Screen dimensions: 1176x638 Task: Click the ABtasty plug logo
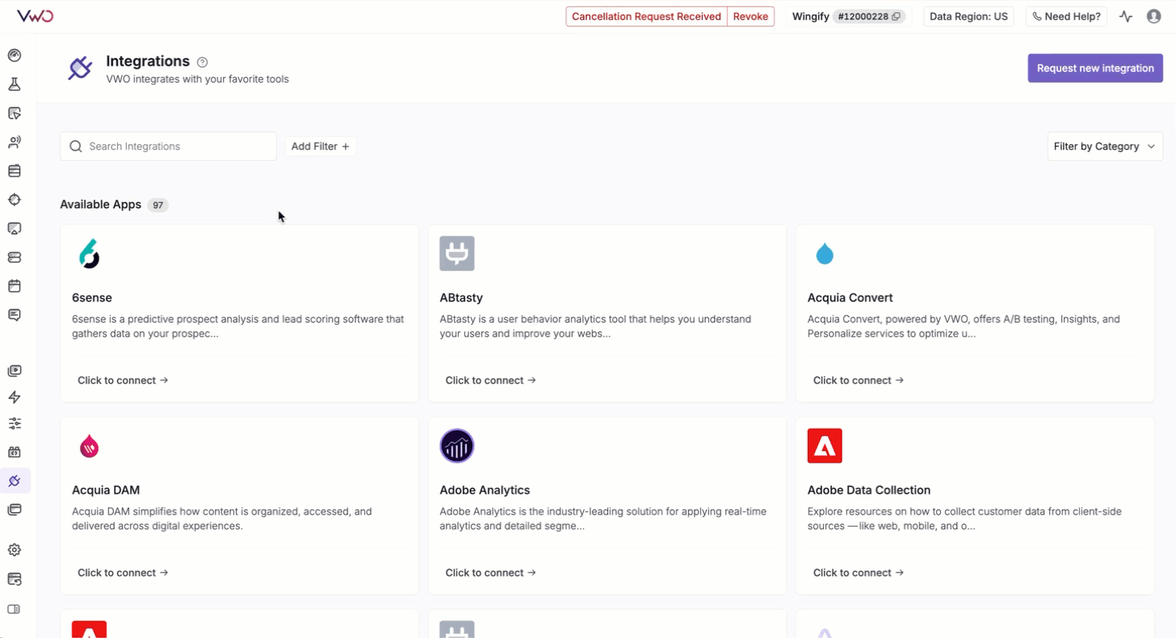click(457, 253)
